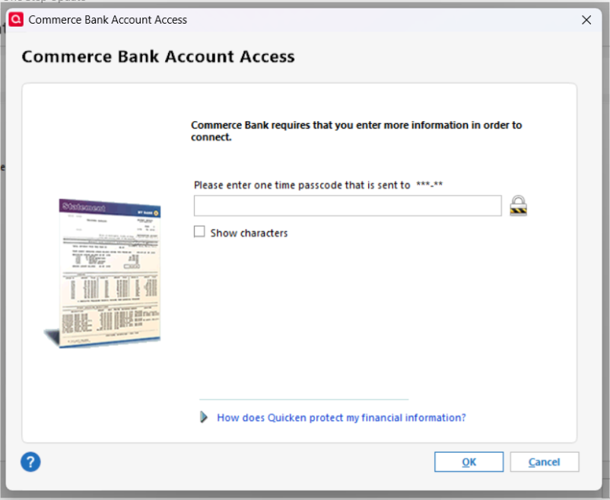Viewport: 610px width, 500px height.
Task: Click 'Commerce Bank requires that you enter more information' message
Action: (x=356, y=131)
